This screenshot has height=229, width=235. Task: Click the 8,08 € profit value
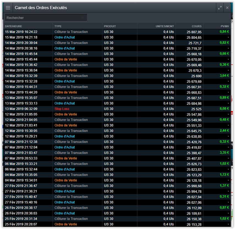224,109
